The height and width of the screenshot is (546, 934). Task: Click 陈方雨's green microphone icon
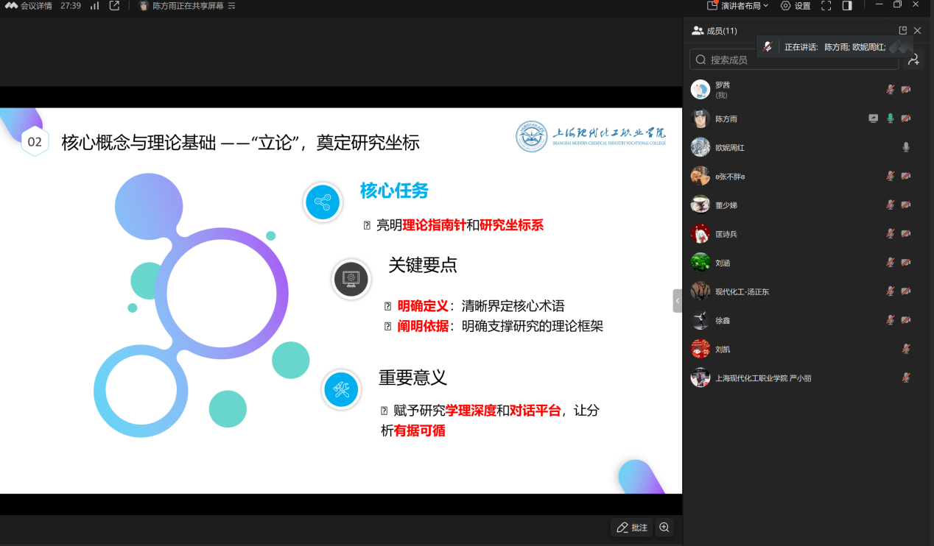890,118
